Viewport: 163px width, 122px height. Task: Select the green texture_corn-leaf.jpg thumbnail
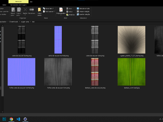[x=131, y=72]
